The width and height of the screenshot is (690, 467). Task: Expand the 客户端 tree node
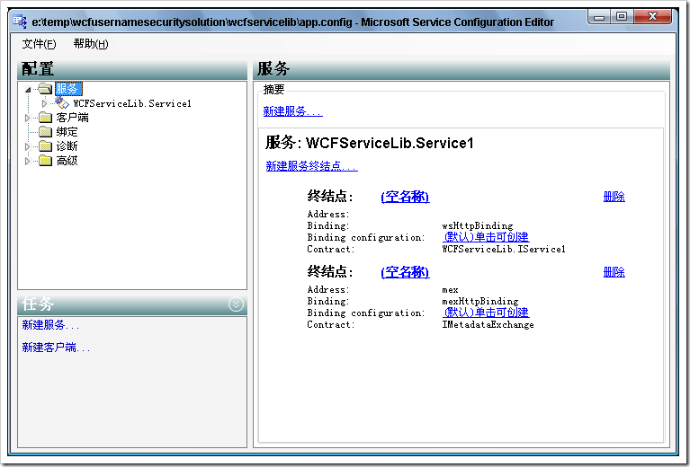click(27, 118)
